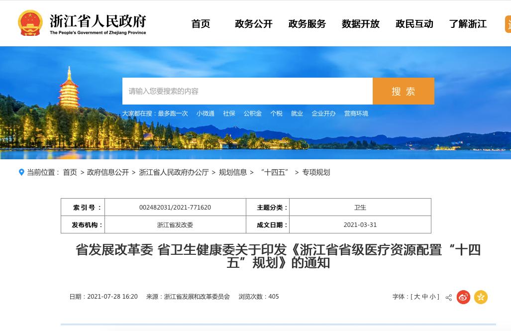
Task: Open the 了解浙江 navigation tab
Action: pyautogui.click(x=468, y=24)
